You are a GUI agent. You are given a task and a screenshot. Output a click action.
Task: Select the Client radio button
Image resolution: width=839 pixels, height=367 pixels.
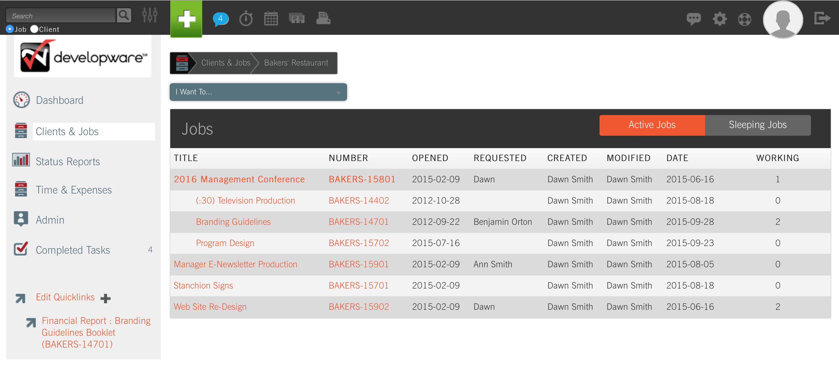click(x=34, y=29)
